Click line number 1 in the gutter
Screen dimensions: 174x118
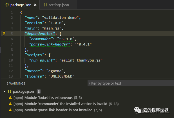(12, 12)
